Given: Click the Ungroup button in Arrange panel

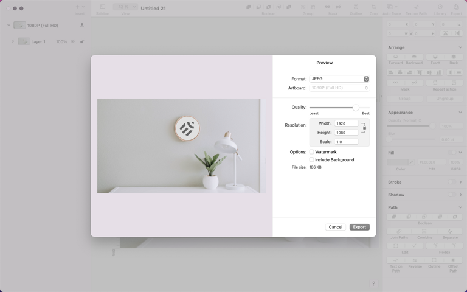Looking at the screenshot, I should 445,99.
